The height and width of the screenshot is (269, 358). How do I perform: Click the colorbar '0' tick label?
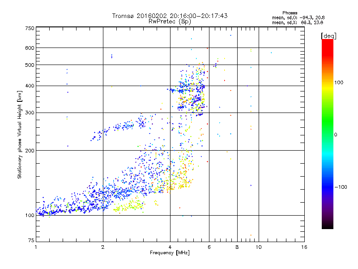[336, 135]
